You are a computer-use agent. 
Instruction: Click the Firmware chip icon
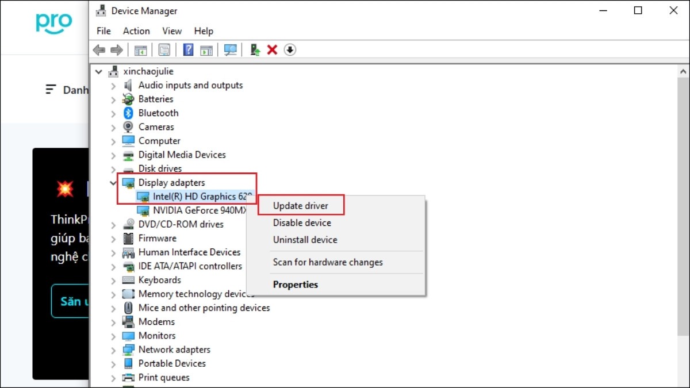tap(128, 238)
